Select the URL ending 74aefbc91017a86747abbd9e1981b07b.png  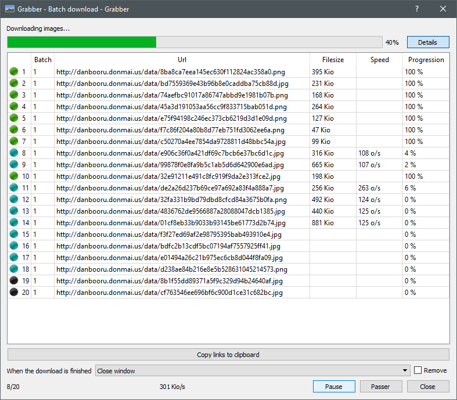click(x=172, y=95)
